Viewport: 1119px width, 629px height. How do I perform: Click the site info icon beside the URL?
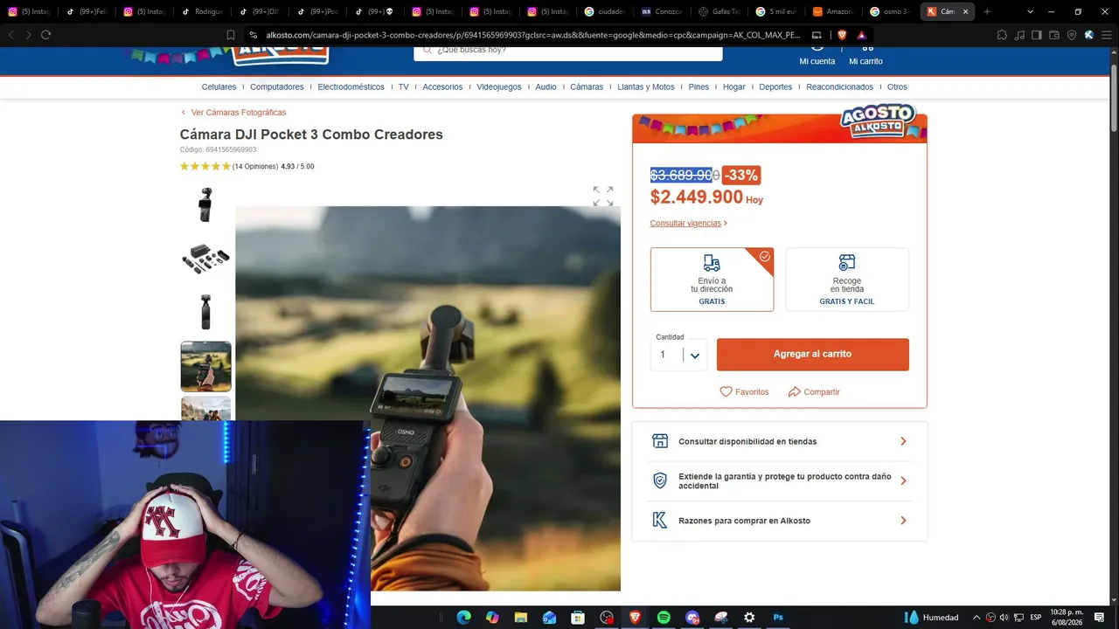tap(254, 35)
